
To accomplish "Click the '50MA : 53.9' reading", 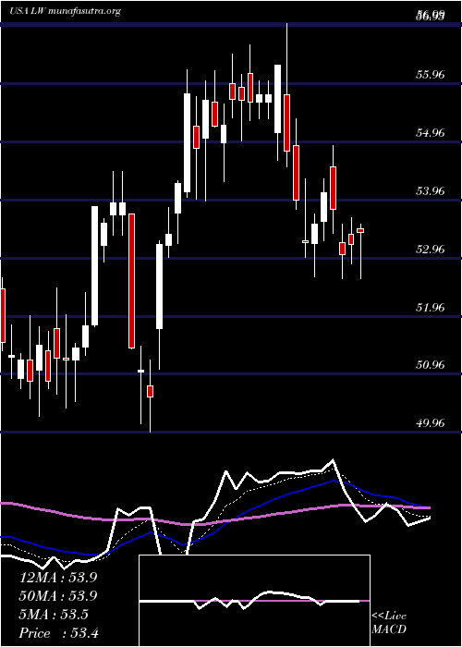I will pyautogui.click(x=58, y=596).
